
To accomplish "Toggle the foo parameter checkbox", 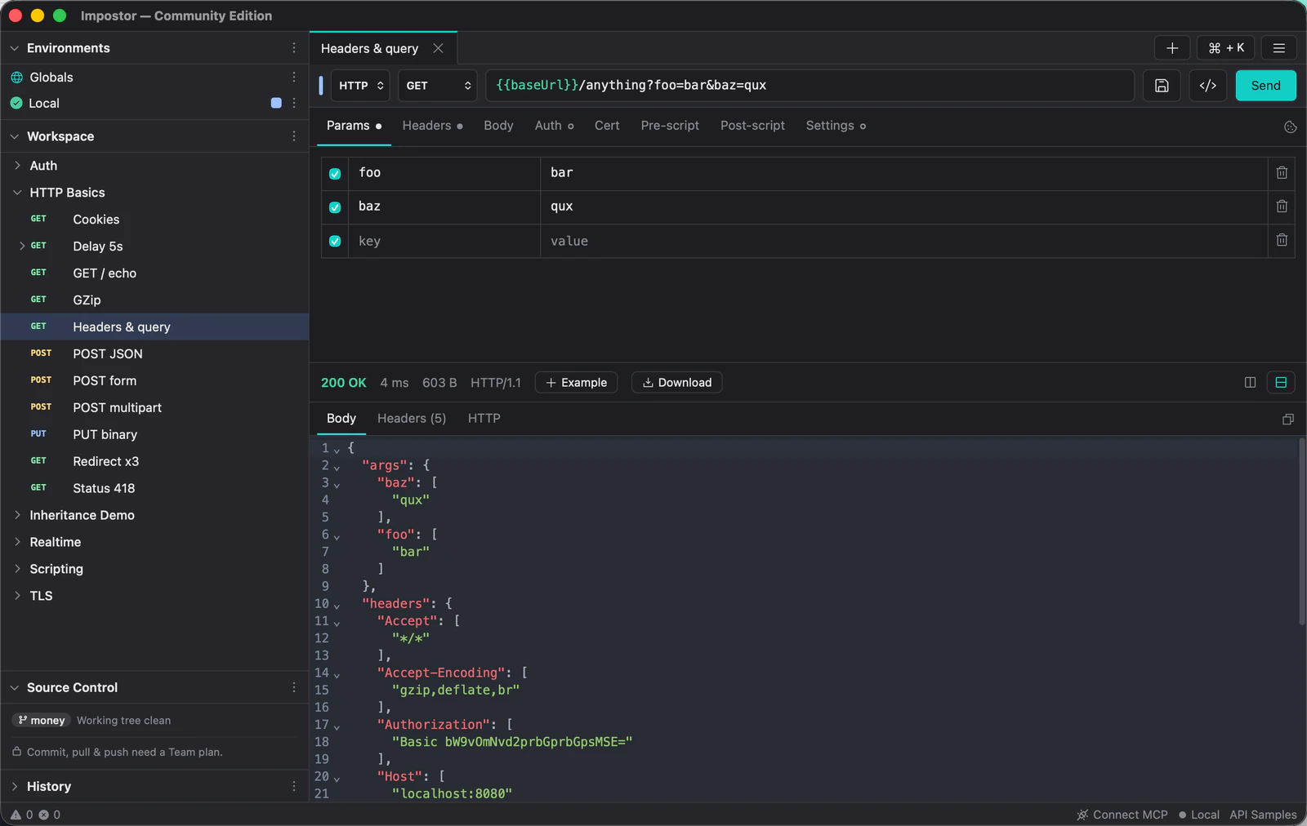I will click(x=335, y=174).
